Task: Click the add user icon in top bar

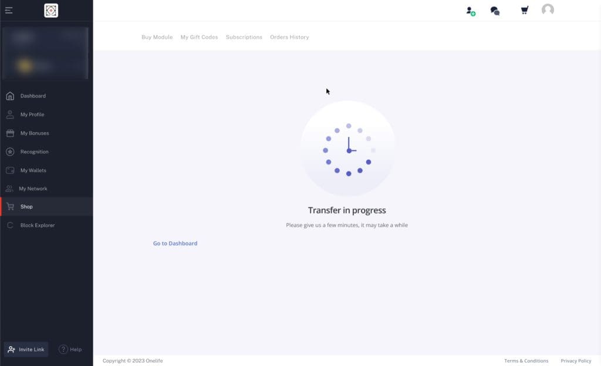Action: click(x=470, y=11)
